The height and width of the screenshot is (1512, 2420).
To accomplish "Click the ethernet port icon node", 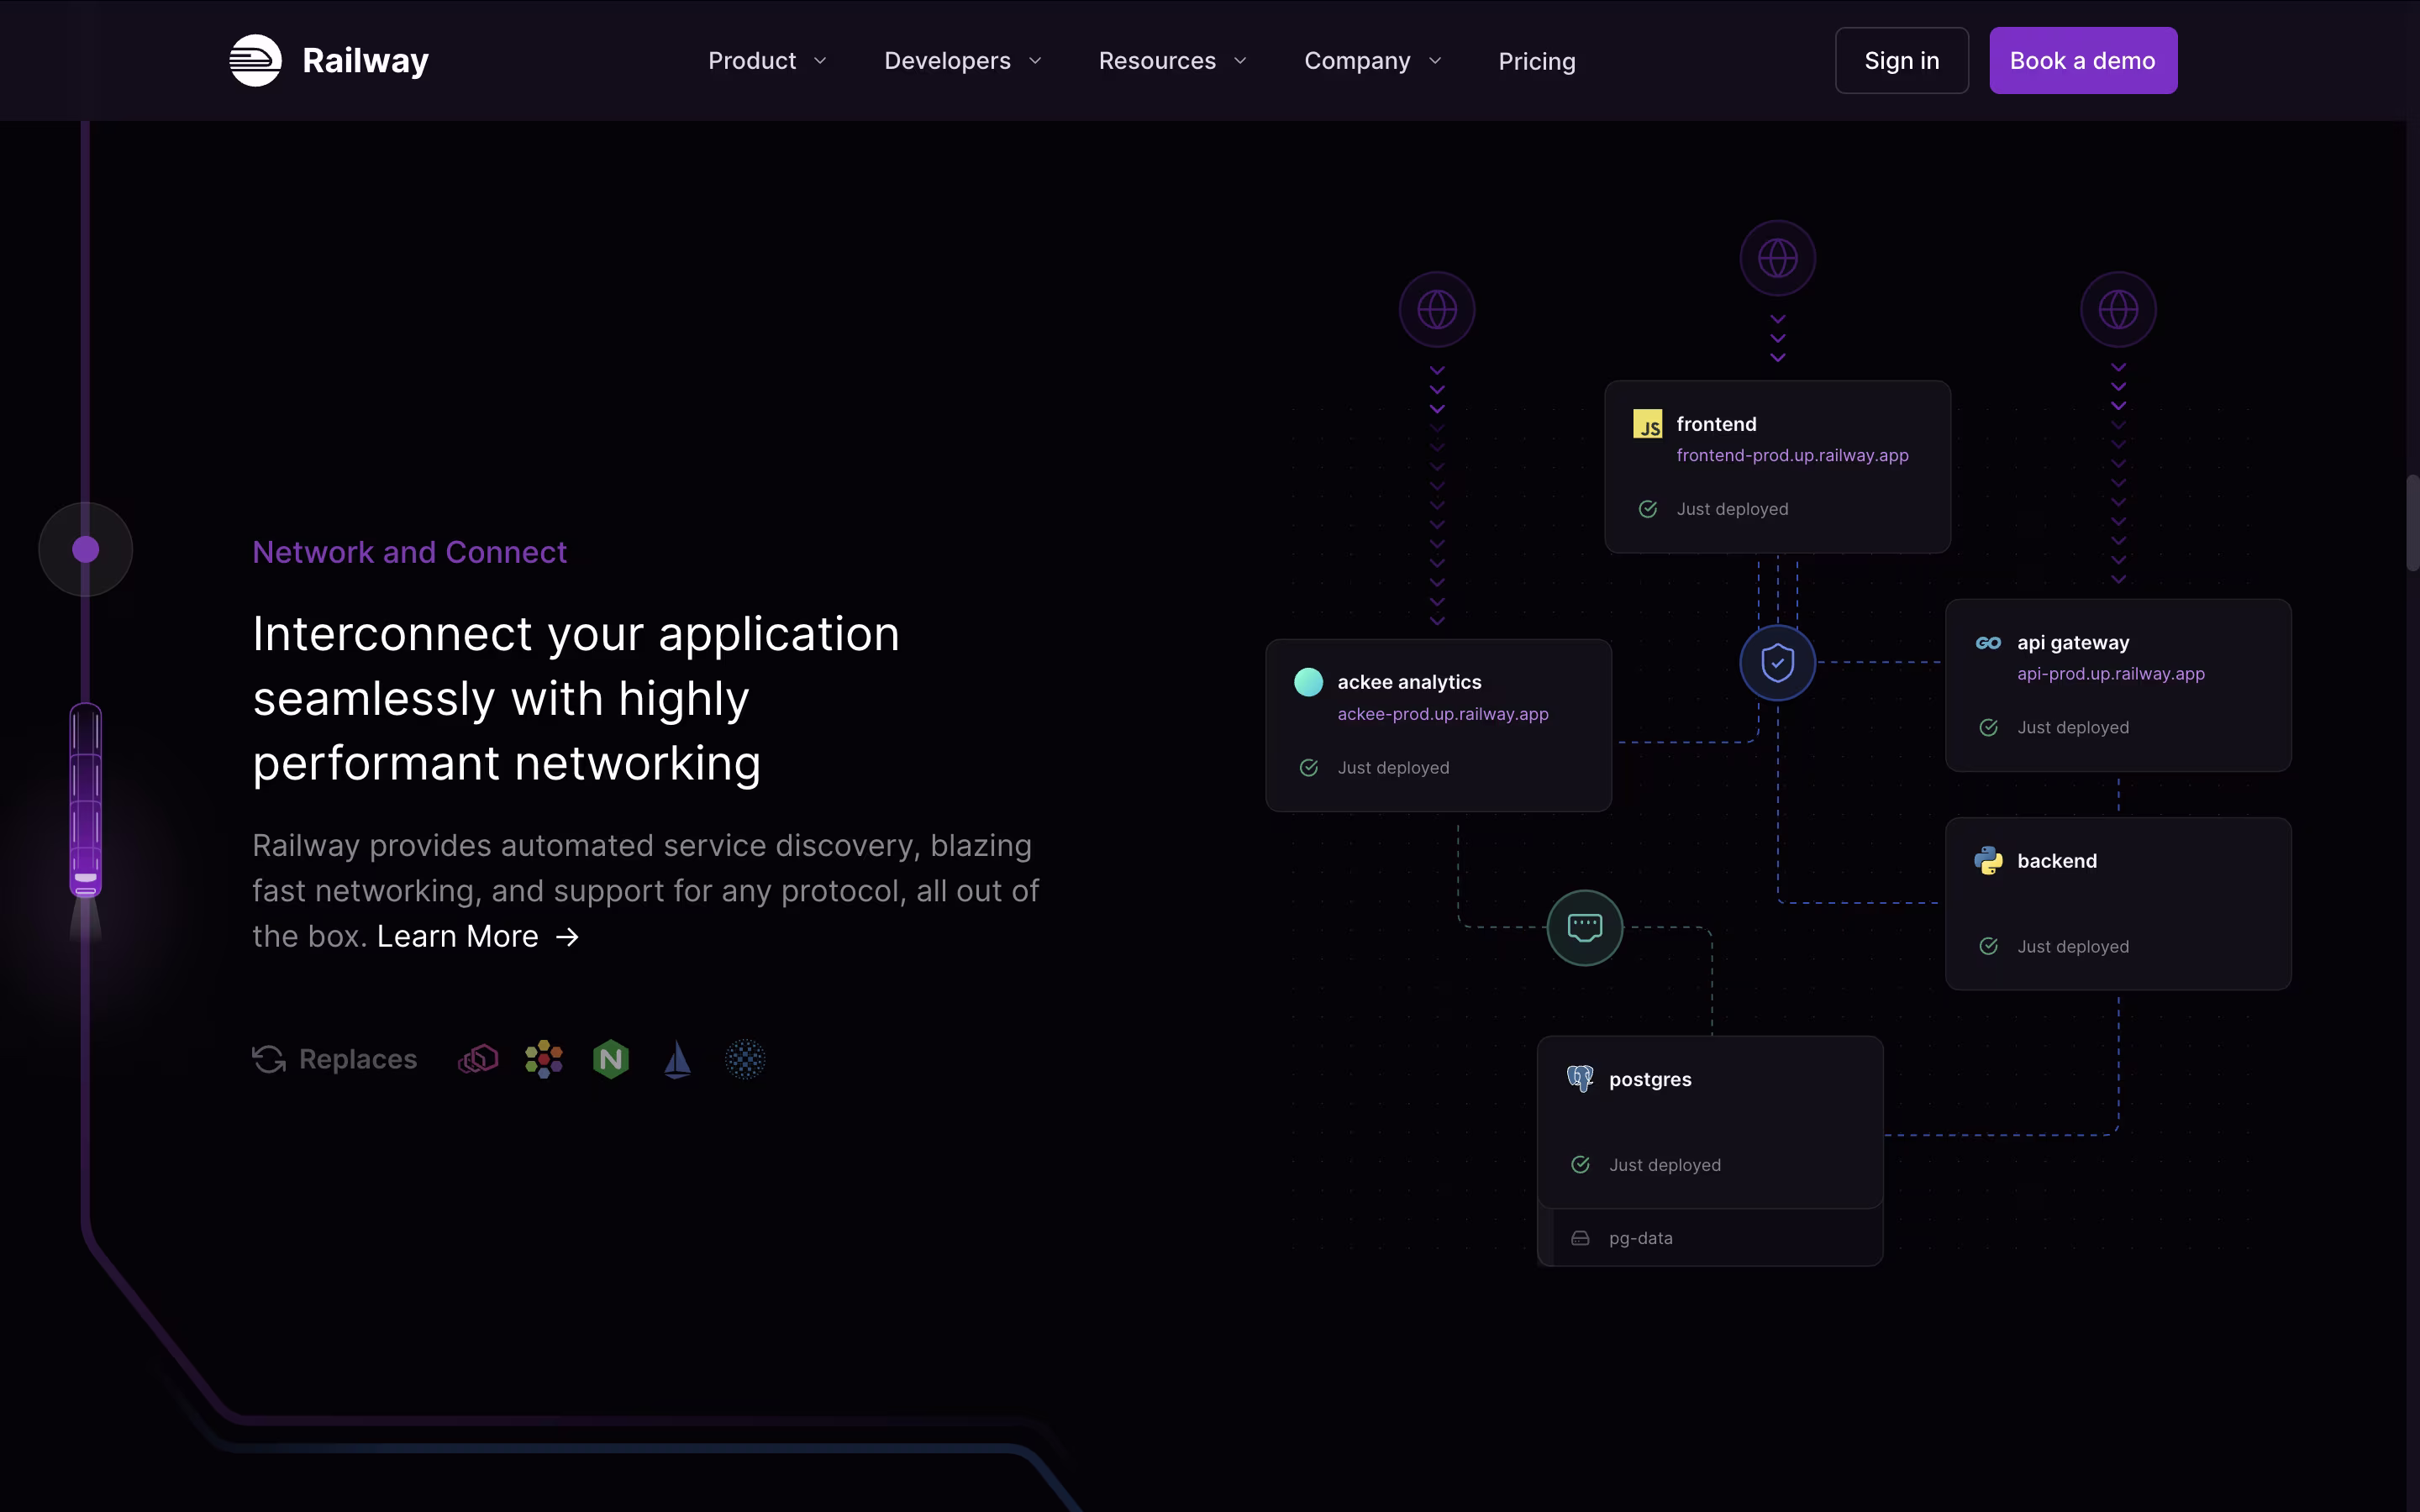I will coord(1584,928).
